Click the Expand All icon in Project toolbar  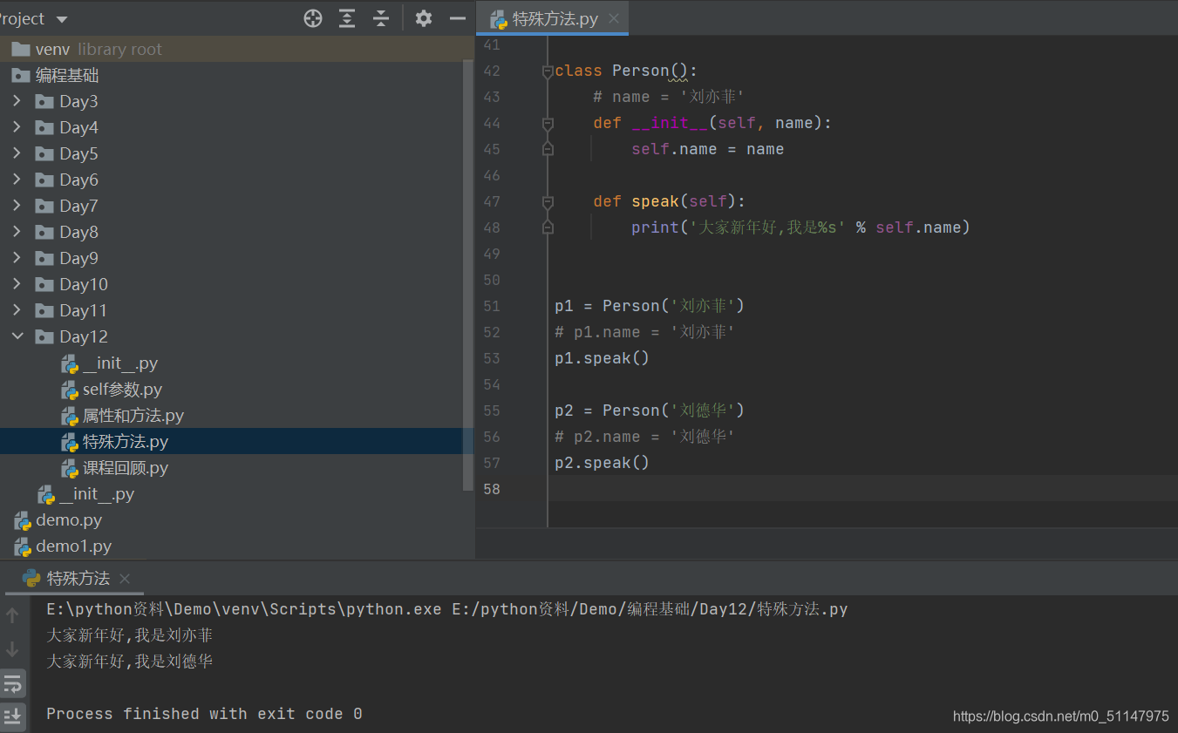pos(347,18)
